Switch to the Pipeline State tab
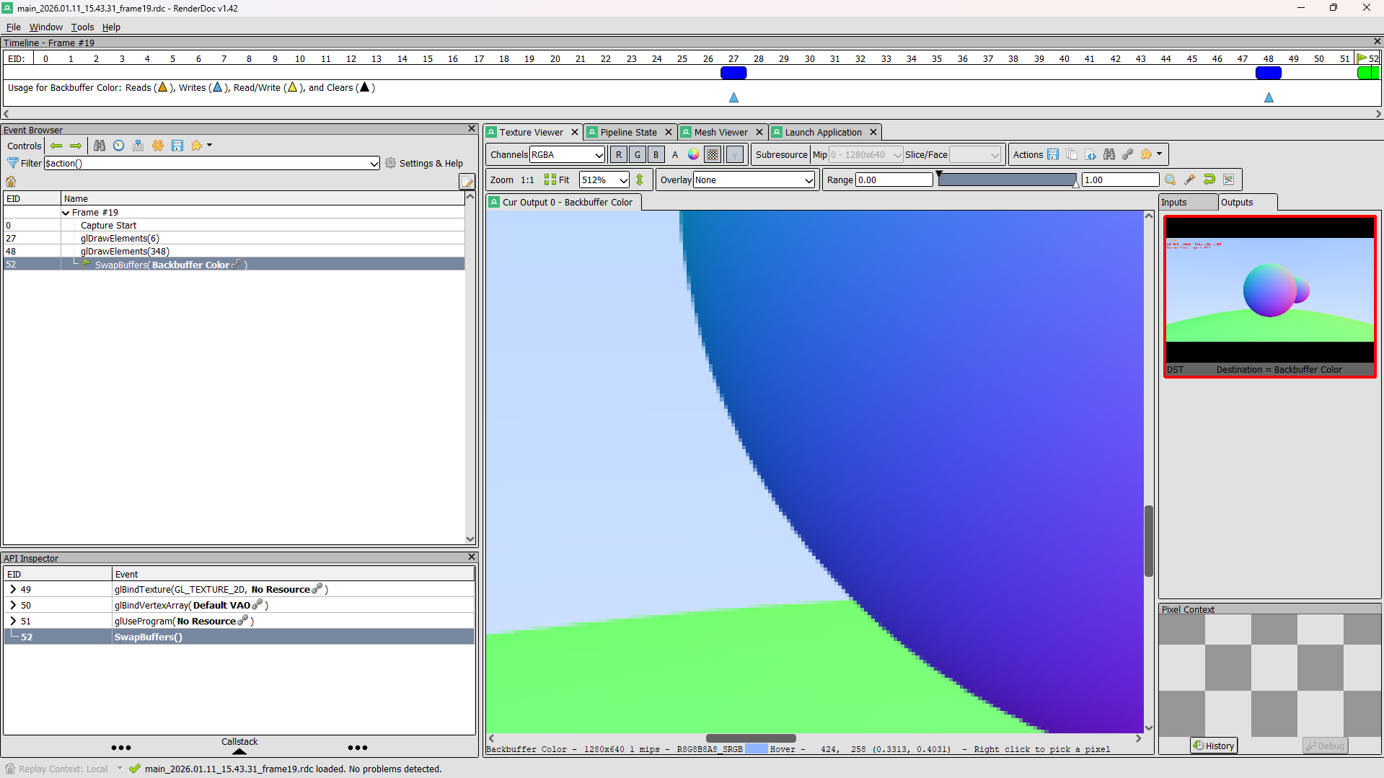The height and width of the screenshot is (778, 1384). pos(628,132)
